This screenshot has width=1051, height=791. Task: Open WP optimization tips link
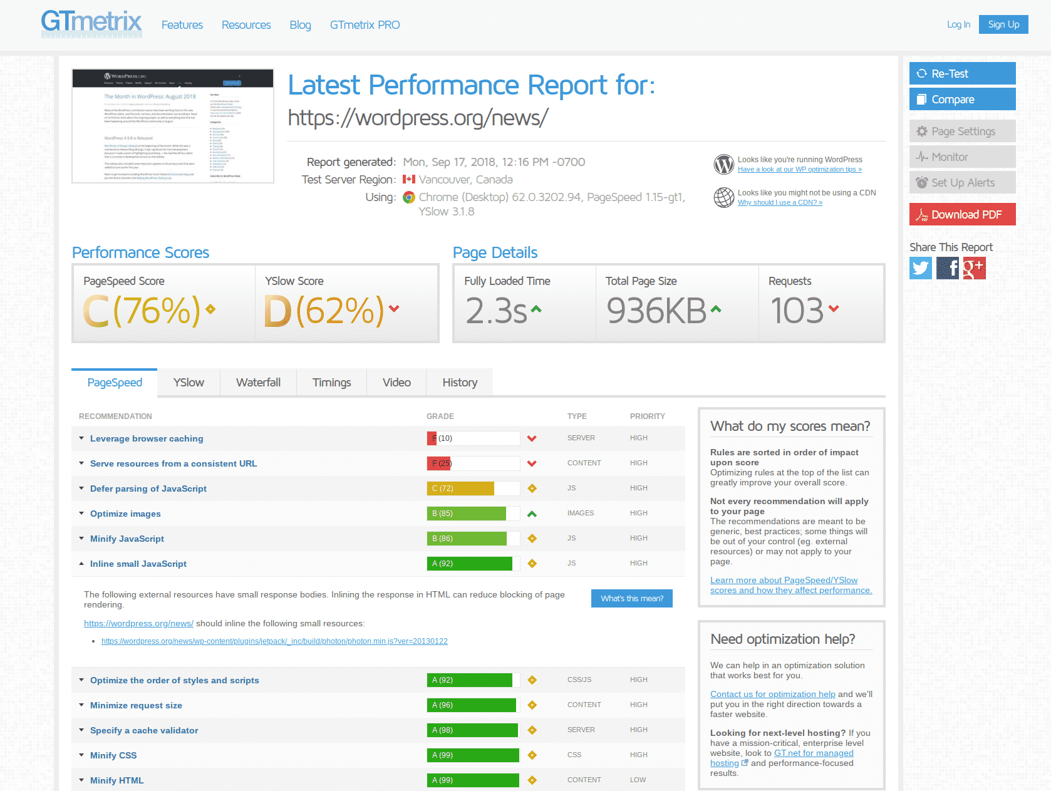pyautogui.click(x=799, y=169)
